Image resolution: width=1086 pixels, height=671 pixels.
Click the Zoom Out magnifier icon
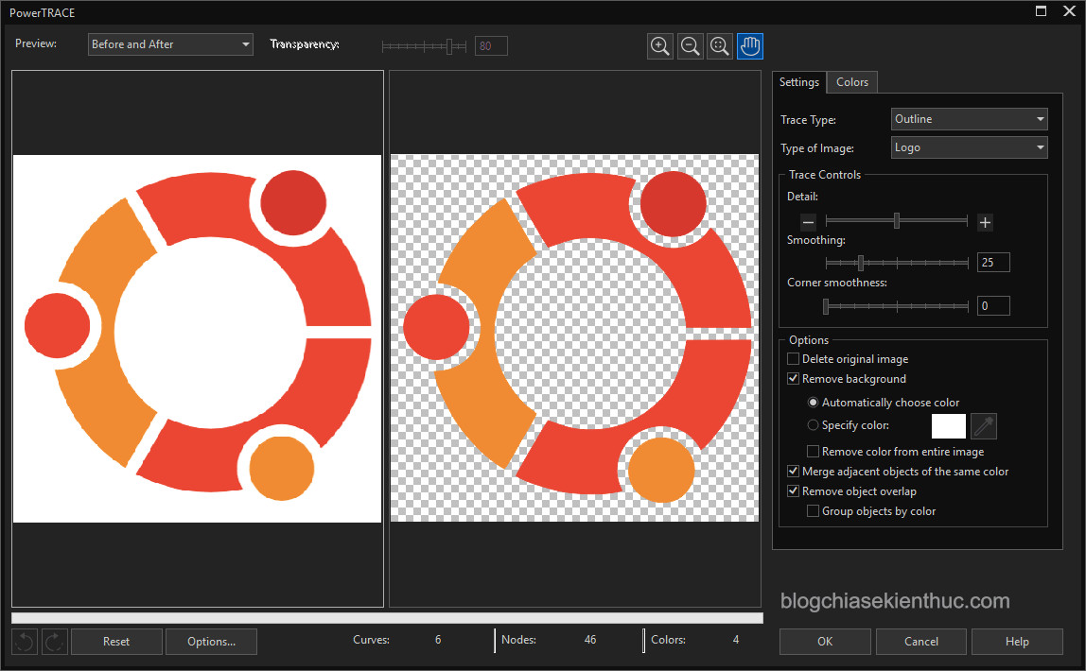691,45
